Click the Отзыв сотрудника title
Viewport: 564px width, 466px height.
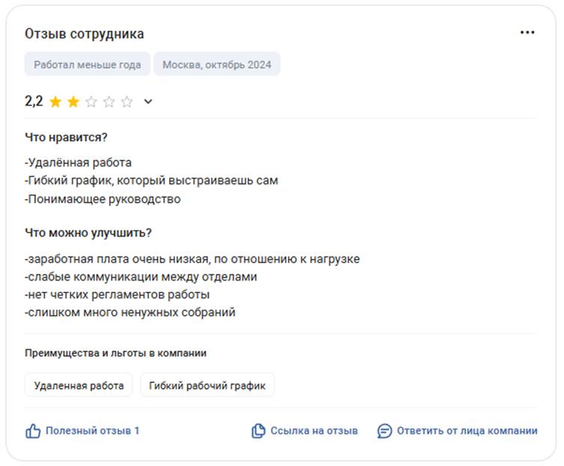(85, 34)
